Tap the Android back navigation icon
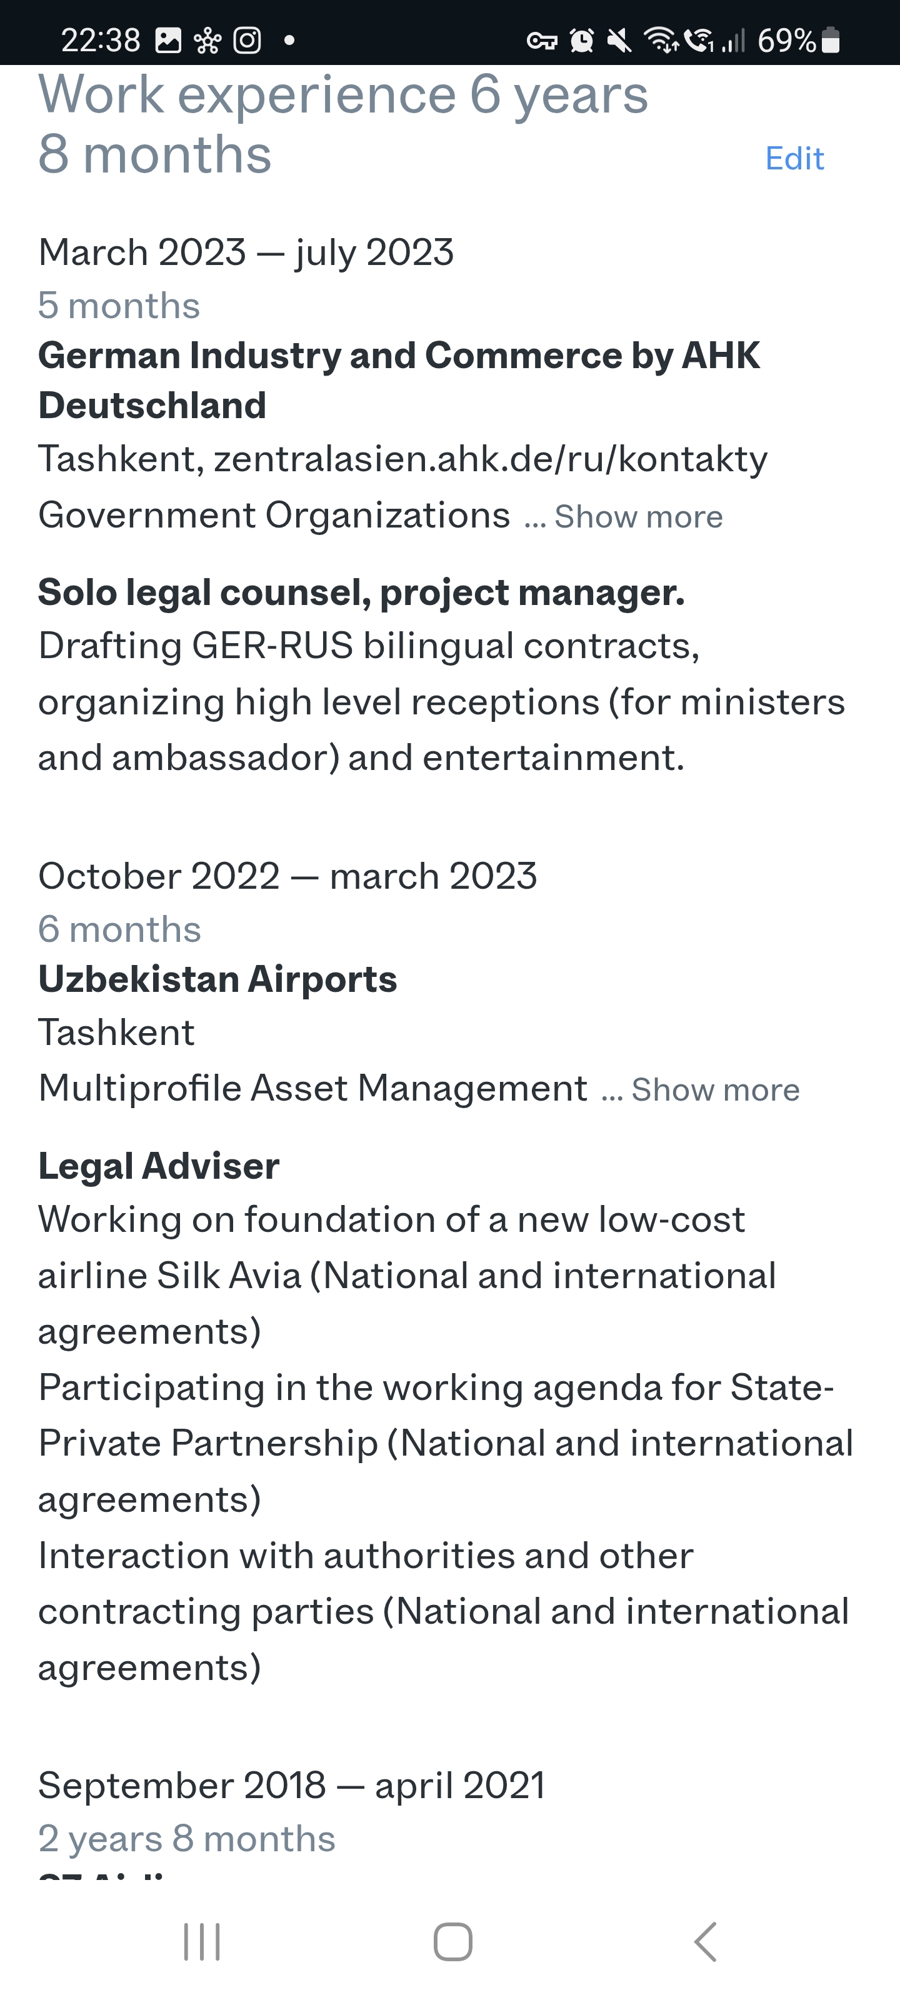This screenshot has height=2000, width=900. [705, 1942]
